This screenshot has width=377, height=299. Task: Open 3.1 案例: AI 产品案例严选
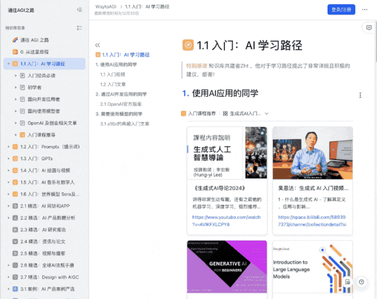(x=45, y=289)
